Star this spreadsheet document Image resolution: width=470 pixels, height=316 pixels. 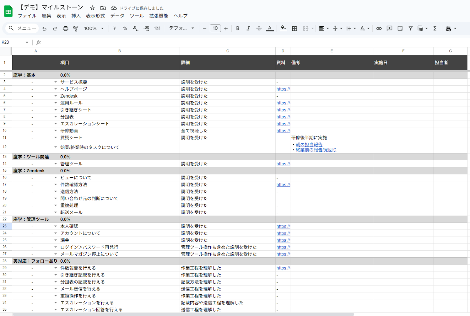92,8
